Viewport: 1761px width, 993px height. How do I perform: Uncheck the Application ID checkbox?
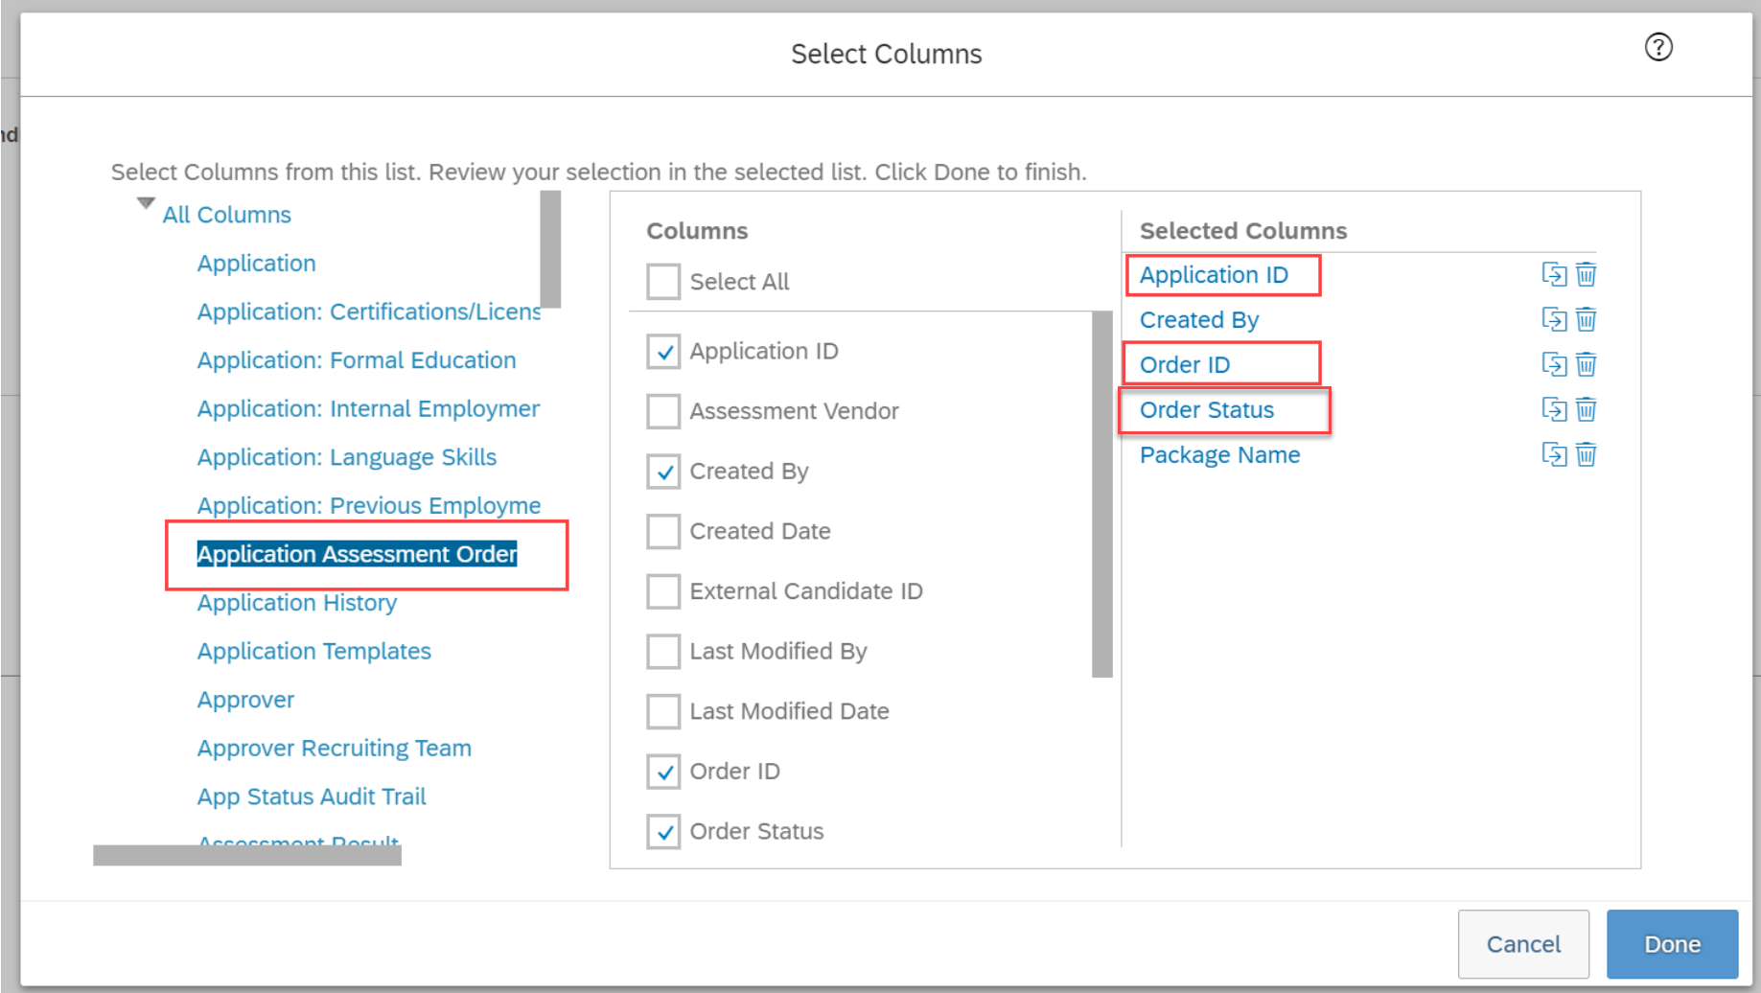(663, 352)
